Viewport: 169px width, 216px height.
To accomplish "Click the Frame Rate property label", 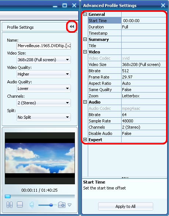I will pyautogui.click(x=99, y=77).
